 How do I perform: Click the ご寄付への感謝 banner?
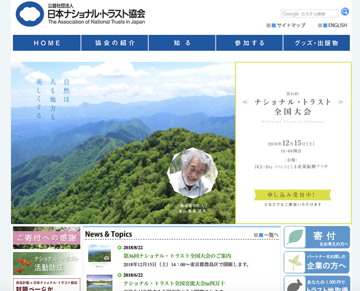46,237
